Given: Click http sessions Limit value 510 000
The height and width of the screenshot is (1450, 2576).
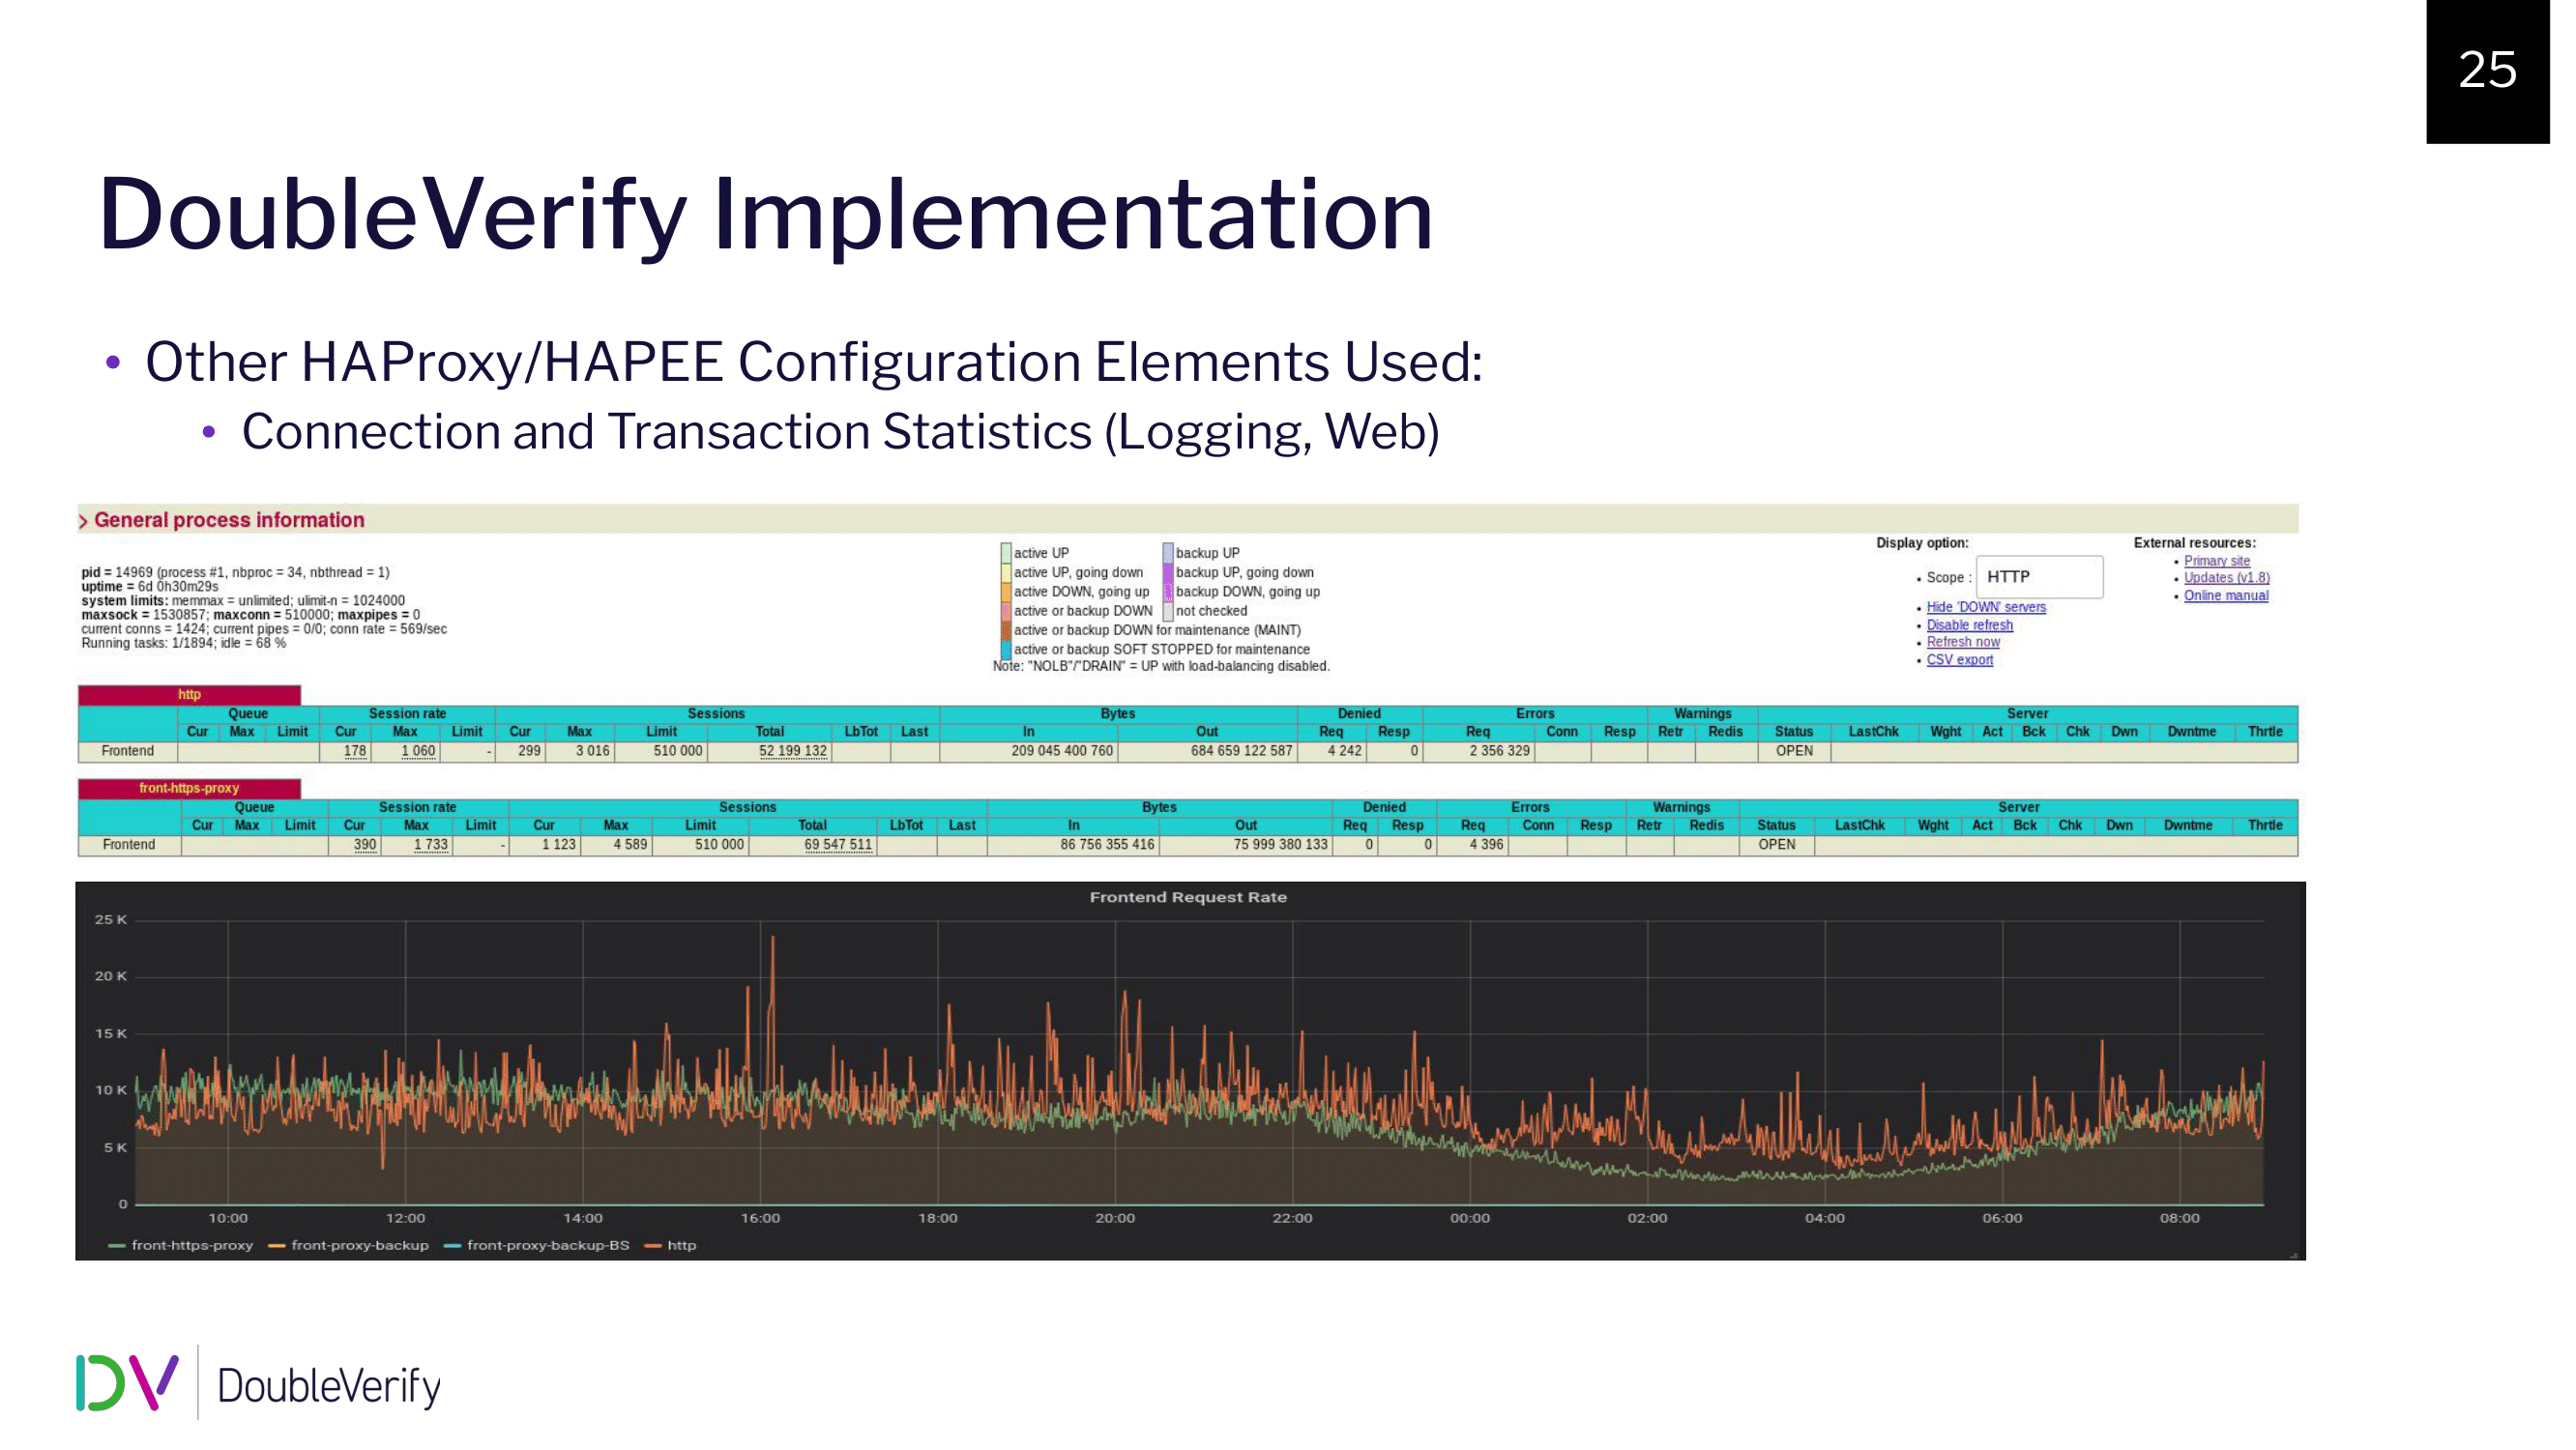Looking at the screenshot, I should [x=677, y=751].
